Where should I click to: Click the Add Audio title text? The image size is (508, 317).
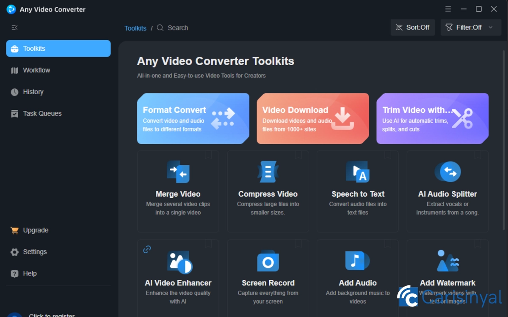[358, 283]
